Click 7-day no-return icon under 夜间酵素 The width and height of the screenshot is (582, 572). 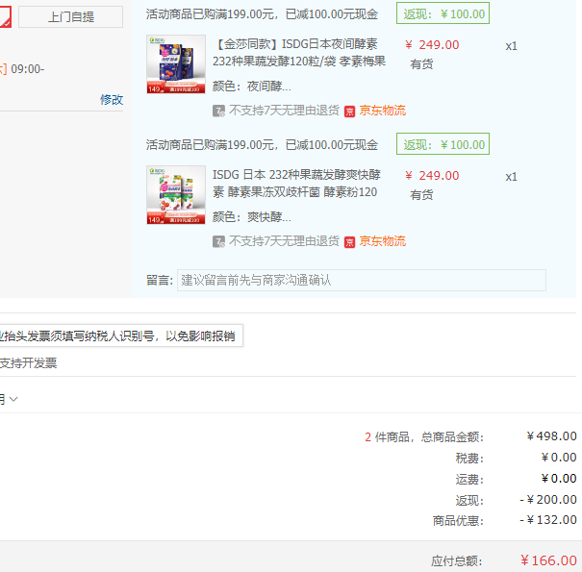[218, 111]
